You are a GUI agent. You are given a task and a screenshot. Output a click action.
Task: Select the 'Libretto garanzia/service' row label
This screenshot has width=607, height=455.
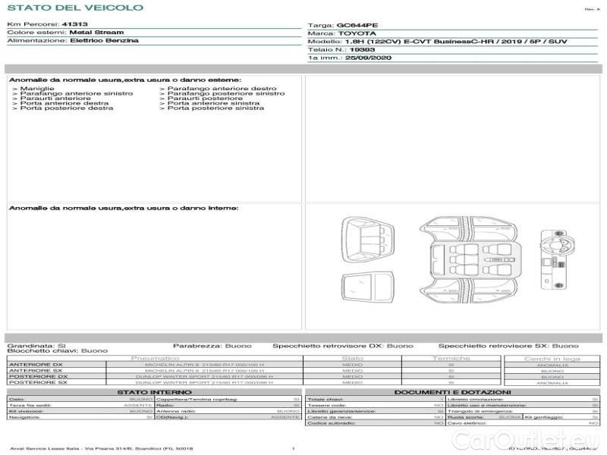tap(341, 411)
